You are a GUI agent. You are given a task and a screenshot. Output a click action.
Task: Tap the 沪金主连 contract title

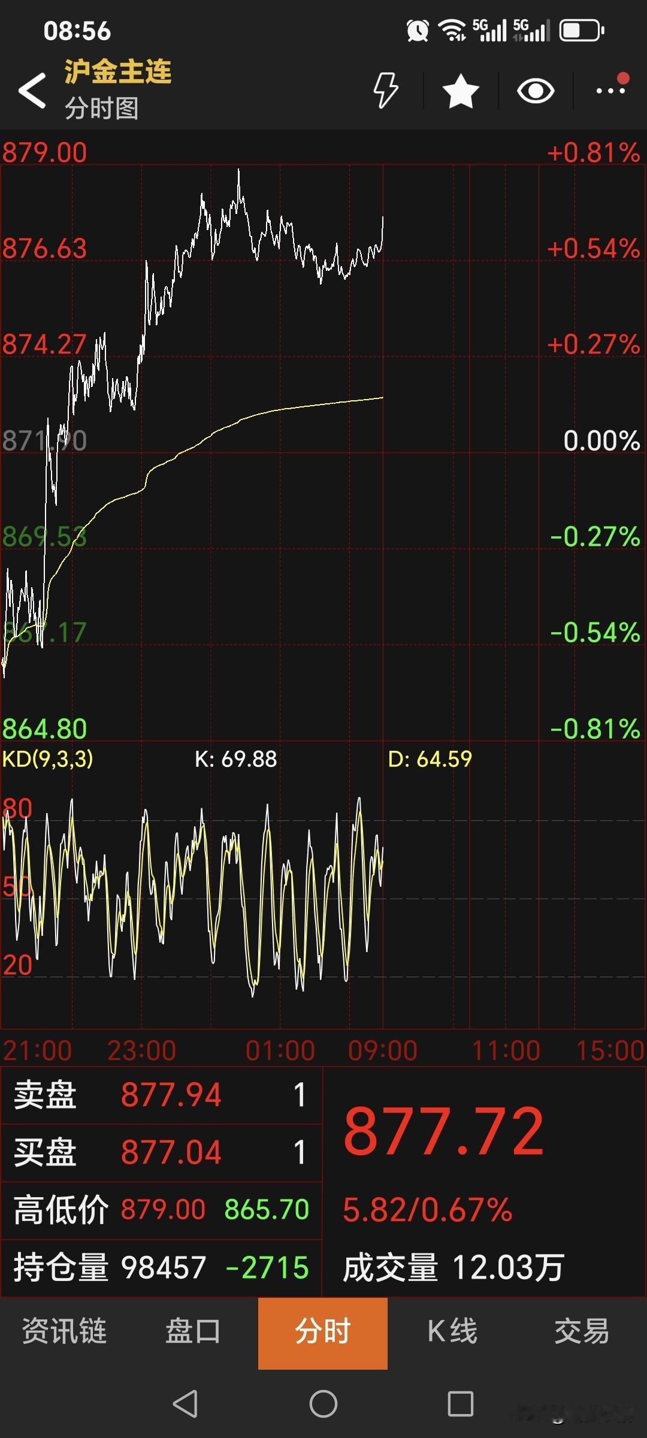pos(118,72)
